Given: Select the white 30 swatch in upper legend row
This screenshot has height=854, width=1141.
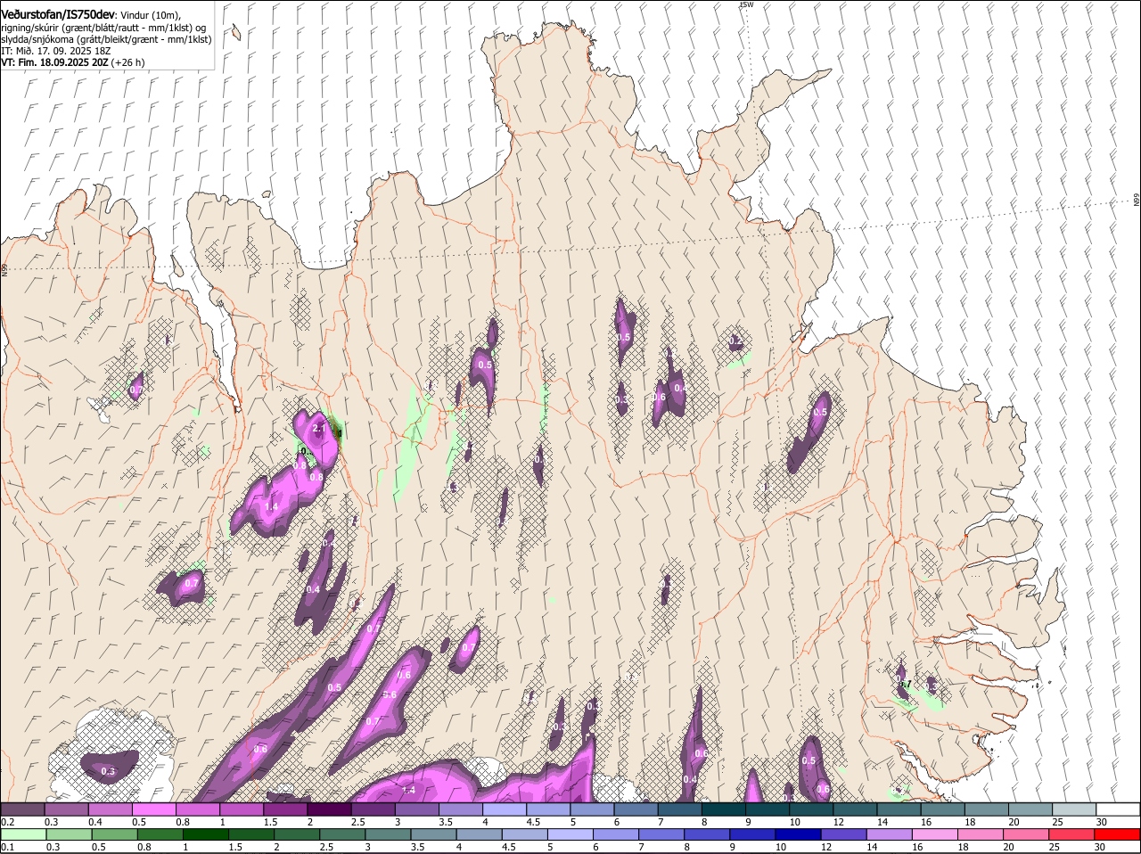Looking at the screenshot, I should (1118, 809).
